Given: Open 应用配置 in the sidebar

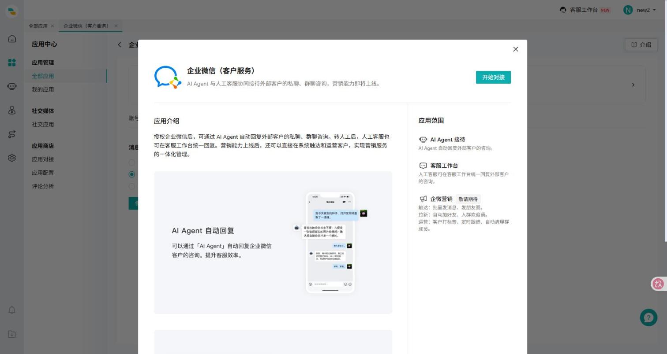Looking at the screenshot, I should pos(43,173).
